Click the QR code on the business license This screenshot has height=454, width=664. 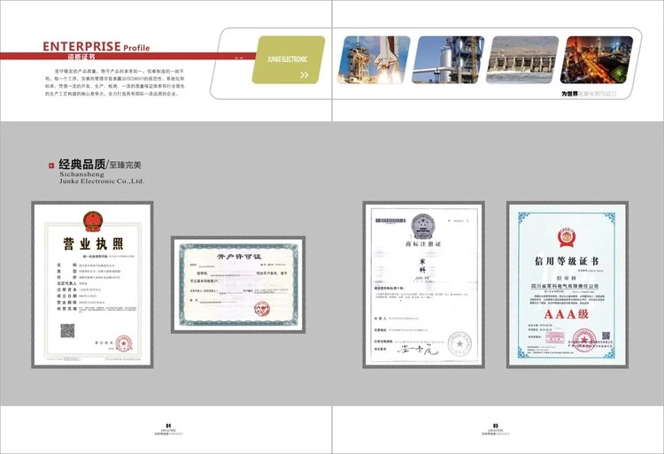(x=67, y=331)
